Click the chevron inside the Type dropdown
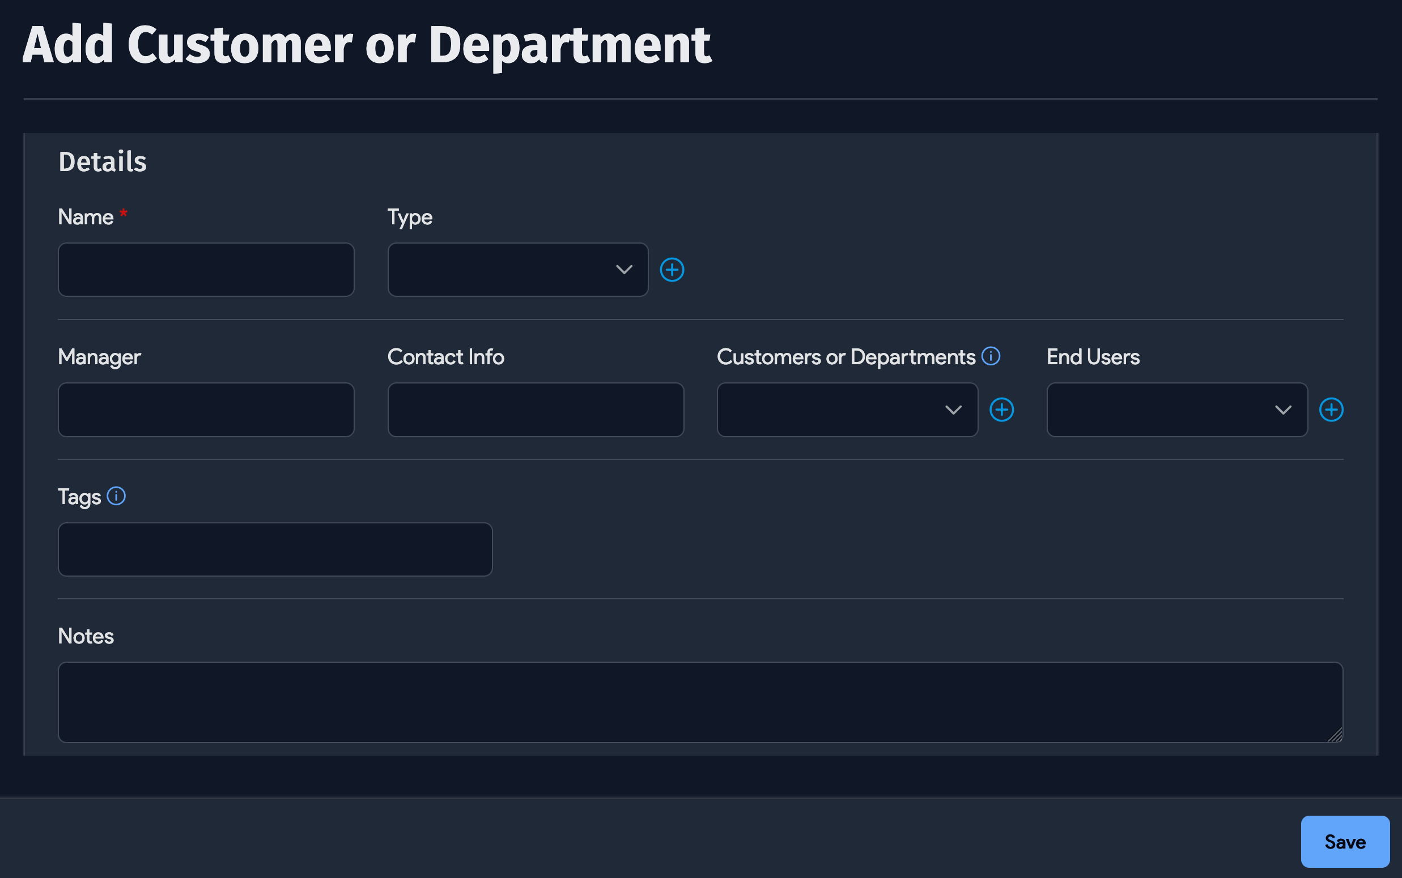The image size is (1402, 878). [624, 270]
